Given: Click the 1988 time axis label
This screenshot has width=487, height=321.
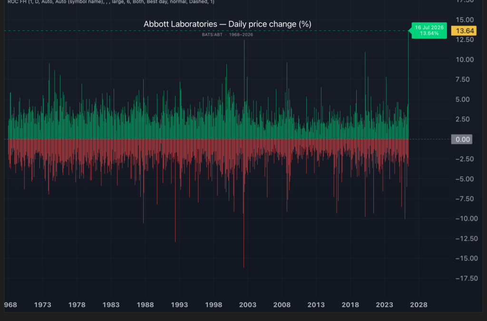Looking at the screenshot, I should 145,305.
